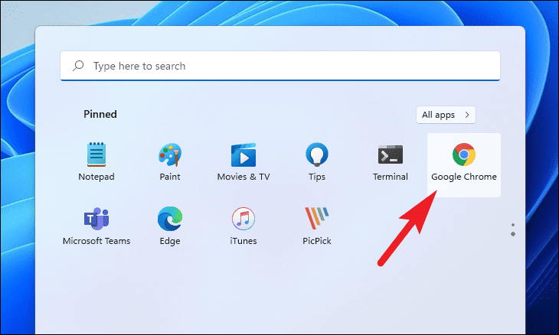
Task: Open PicPick app
Action: pyautogui.click(x=316, y=226)
